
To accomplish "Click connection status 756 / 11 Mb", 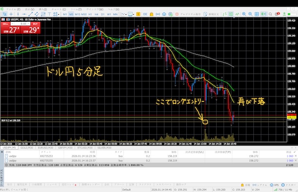I will point(284,190).
